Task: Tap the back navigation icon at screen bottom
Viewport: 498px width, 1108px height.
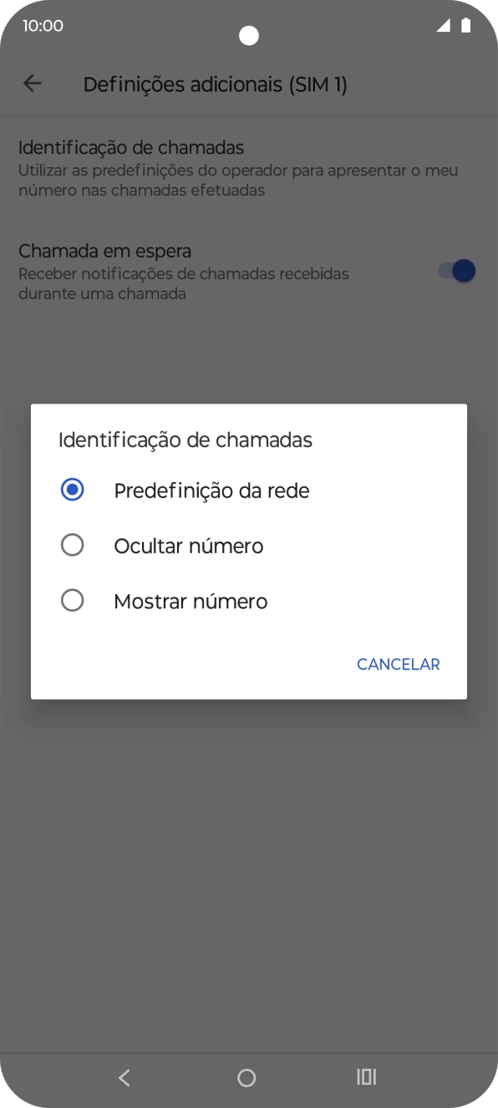Action: tap(124, 1077)
